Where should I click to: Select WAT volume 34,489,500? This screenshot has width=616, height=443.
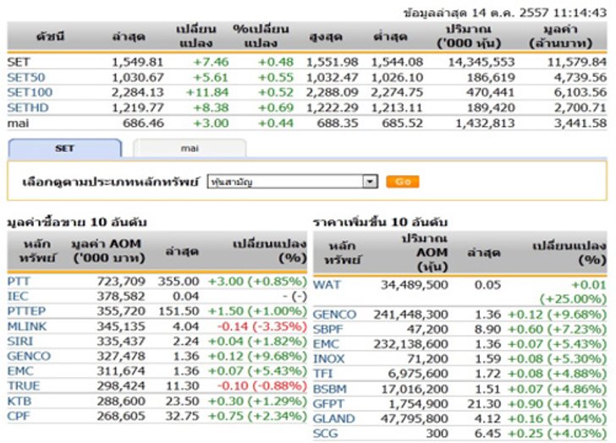pyautogui.click(x=415, y=284)
